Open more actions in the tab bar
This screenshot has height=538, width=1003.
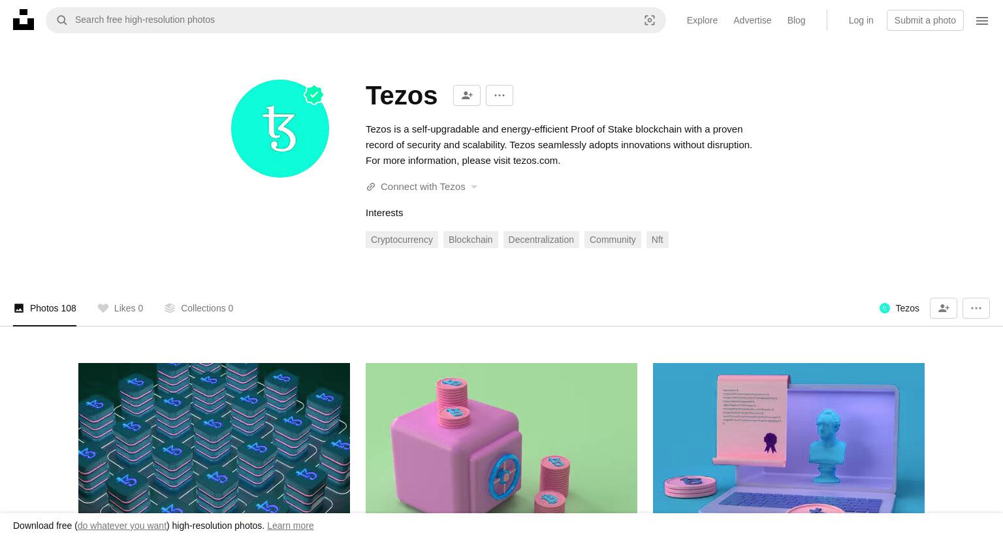976,308
